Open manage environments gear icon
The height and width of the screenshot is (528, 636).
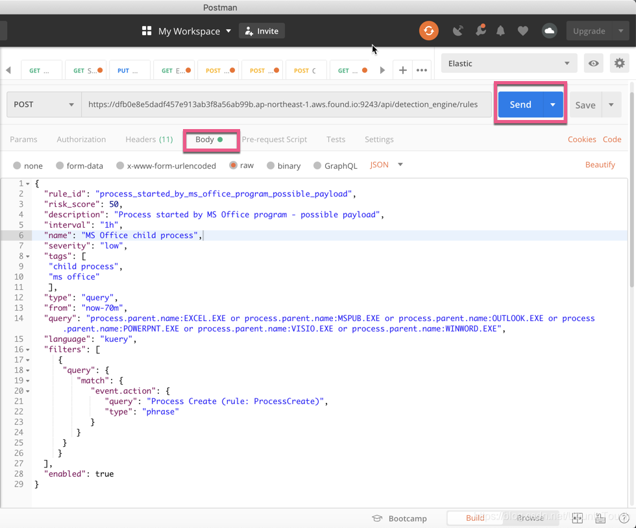coord(619,64)
